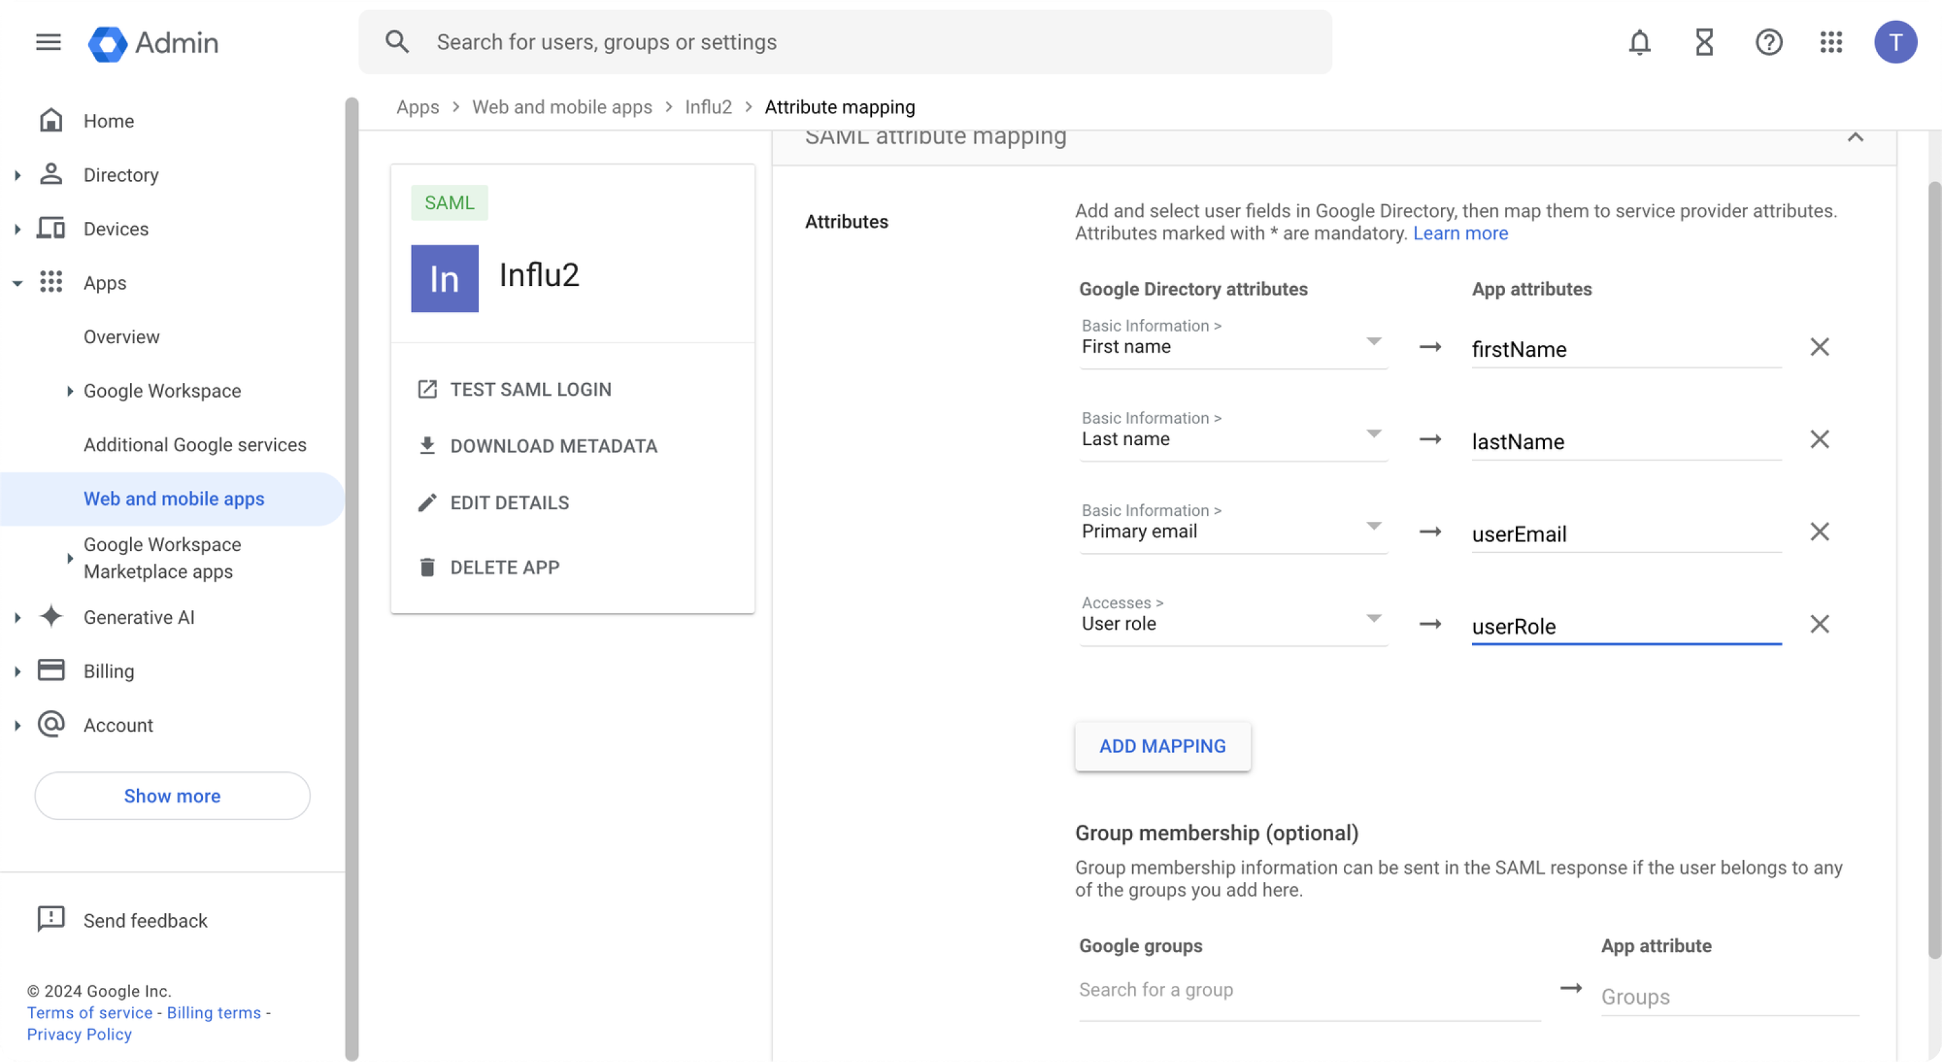
Task: Go to Home in sidebar
Action: [109, 121]
